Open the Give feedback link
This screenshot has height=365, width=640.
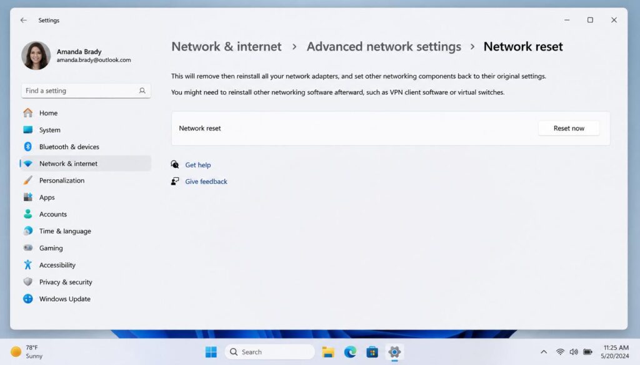click(206, 182)
